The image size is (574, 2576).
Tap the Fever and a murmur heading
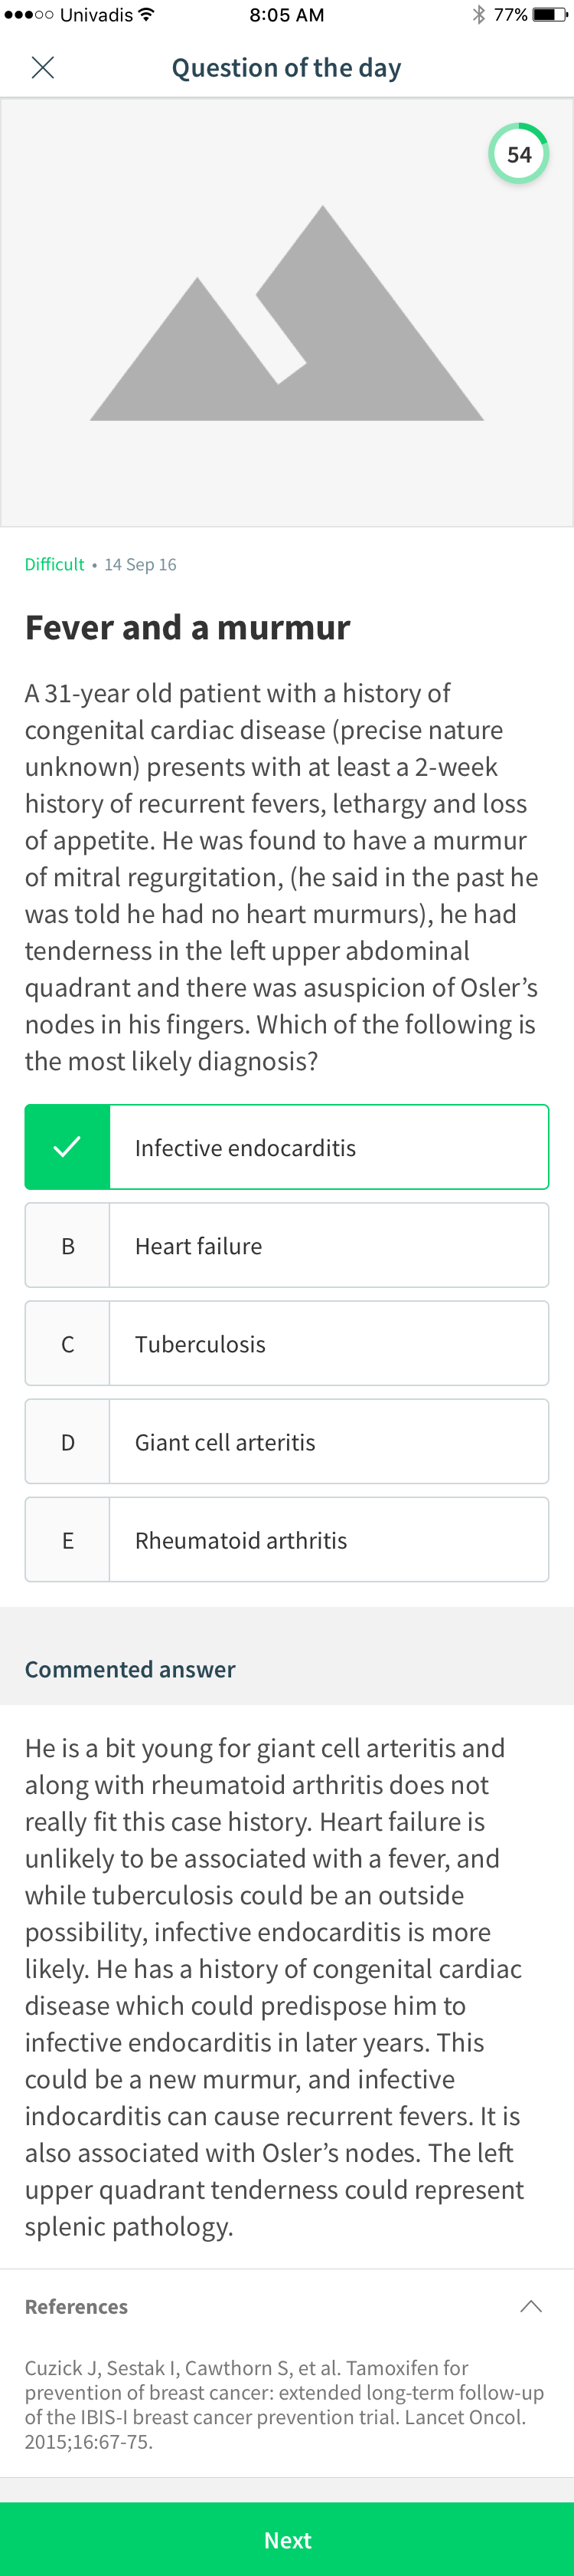pyautogui.click(x=188, y=627)
